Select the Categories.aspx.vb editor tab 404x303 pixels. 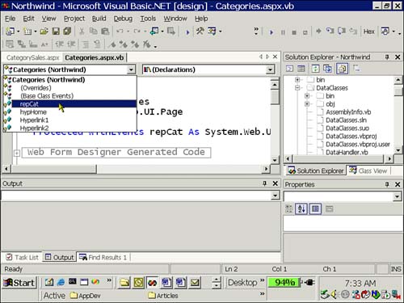[95, 57]
